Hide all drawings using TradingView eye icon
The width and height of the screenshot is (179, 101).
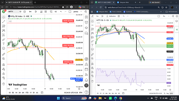[4, 78]
